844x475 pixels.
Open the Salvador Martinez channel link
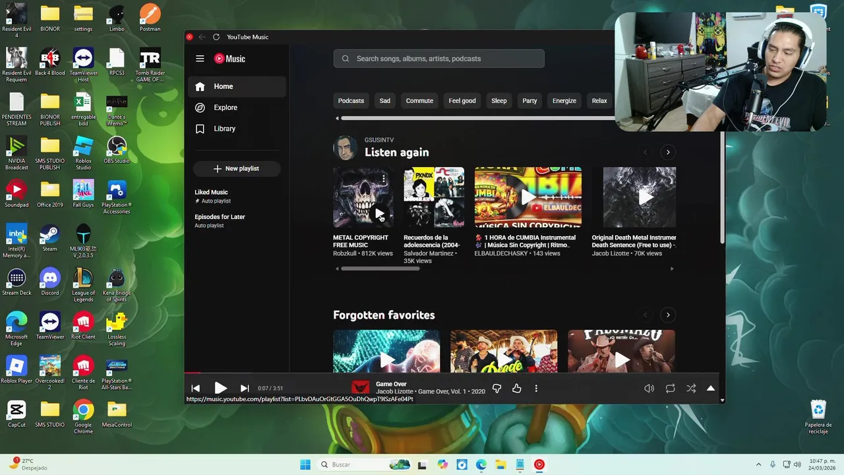pyautogui.click(x=429, y=253)
